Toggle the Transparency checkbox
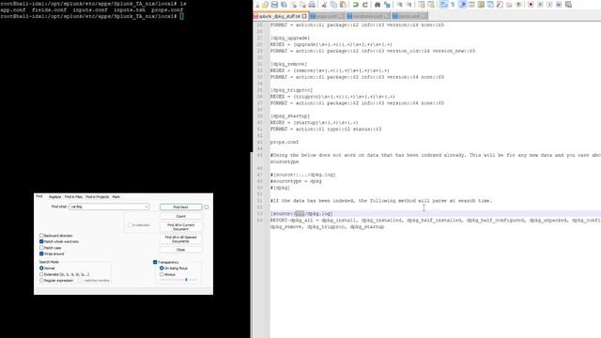 (155, 262)
